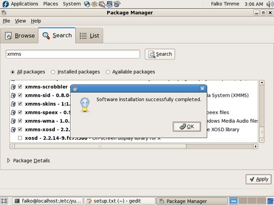Click the Apply button
Image resolution: width=274 pixels, height=205 pixels.
(x=259, y=179)
